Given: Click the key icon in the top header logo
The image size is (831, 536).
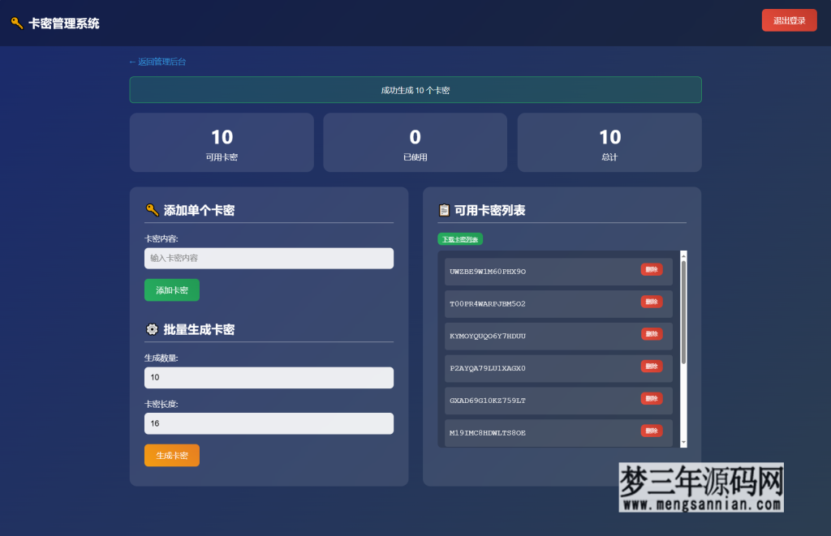Looking at the screenshot, I should coord(16,23).
